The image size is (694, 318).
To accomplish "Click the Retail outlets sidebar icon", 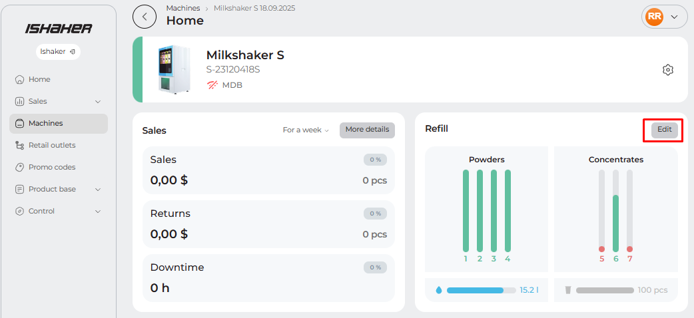I will (x=19, y=146).
